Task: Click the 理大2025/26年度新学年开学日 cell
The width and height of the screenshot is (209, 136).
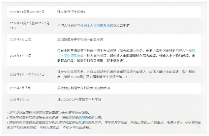Action: click(79, 100)
